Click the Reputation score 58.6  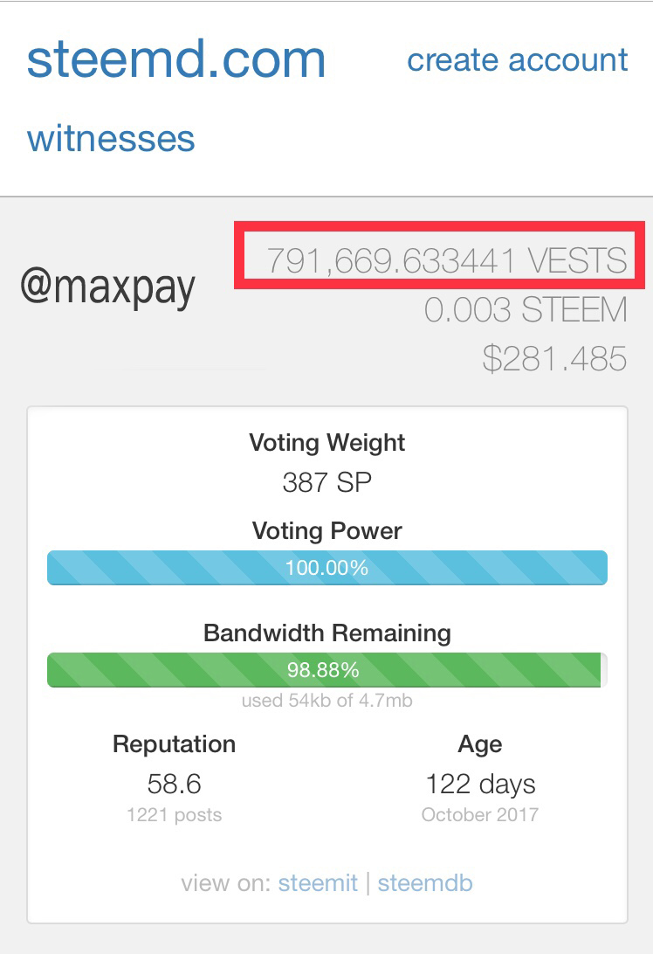coord(174,784)
